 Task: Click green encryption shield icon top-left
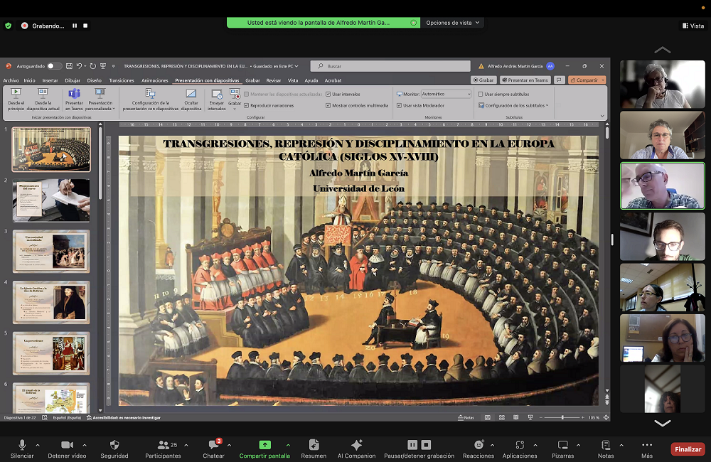click(x=8, y=26)
